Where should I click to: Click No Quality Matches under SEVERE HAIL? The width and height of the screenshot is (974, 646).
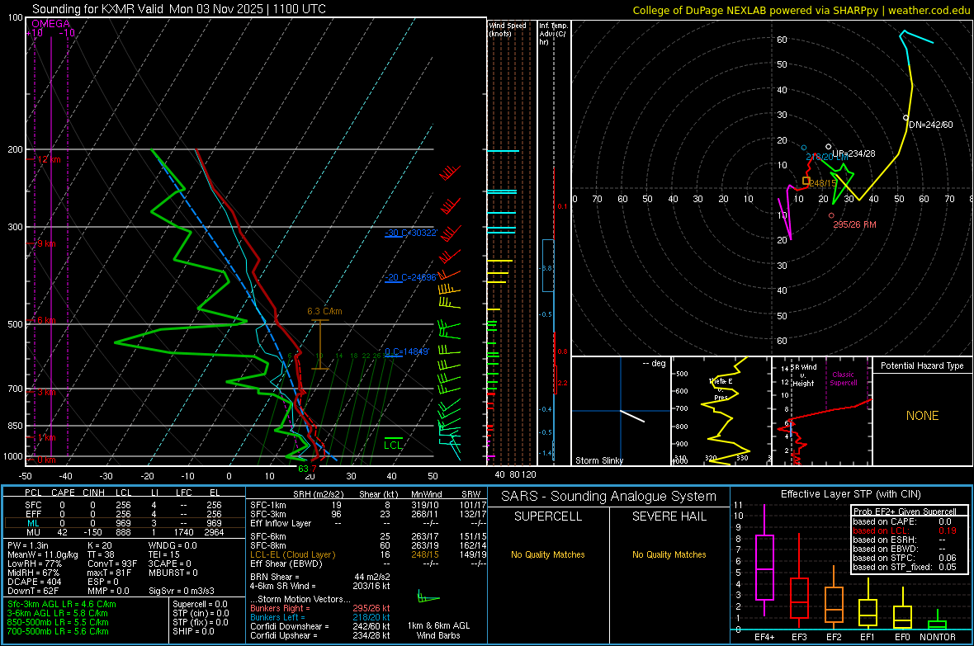click(x=669, y=554)
